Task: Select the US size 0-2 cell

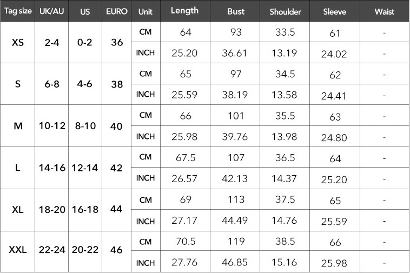Action: tap(85, 42)
